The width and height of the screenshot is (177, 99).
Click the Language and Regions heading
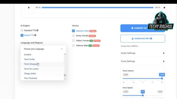point(32,43)
